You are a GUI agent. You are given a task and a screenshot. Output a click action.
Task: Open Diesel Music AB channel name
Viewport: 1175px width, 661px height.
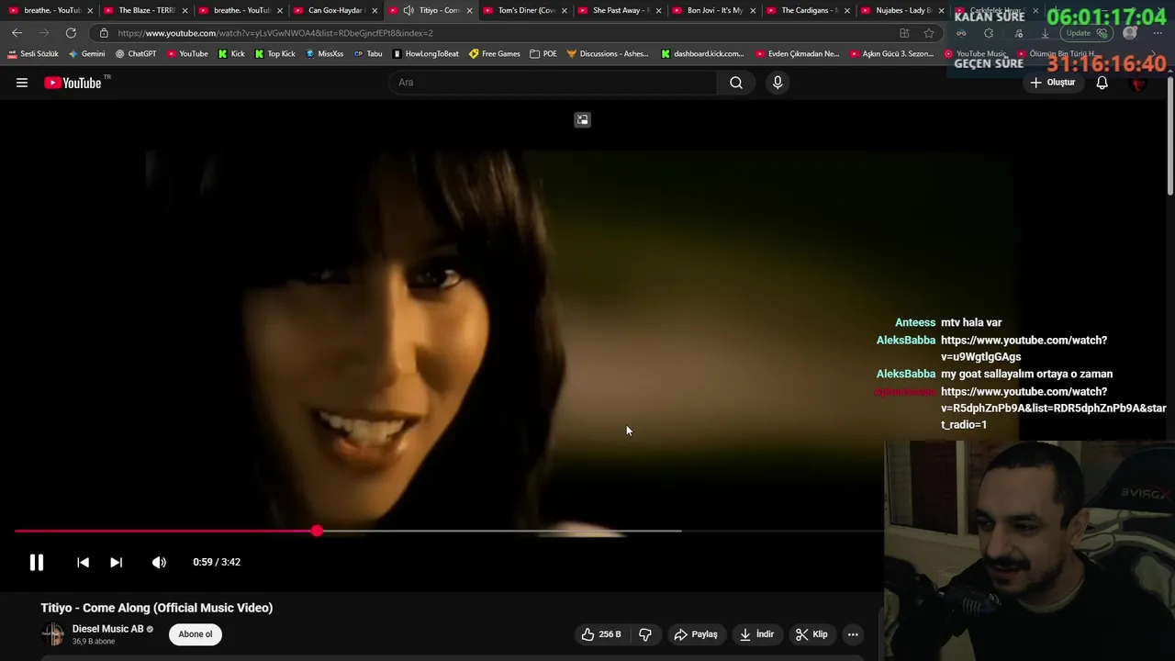pyautogui.click(x=108, y=629)
